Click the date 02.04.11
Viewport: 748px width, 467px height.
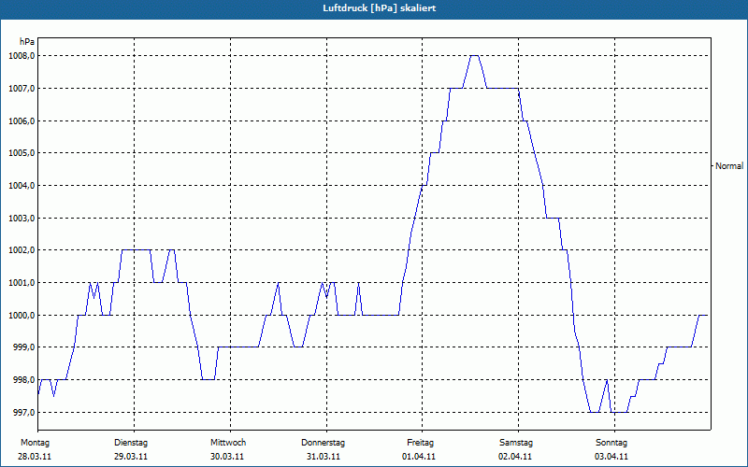(515, 457)
